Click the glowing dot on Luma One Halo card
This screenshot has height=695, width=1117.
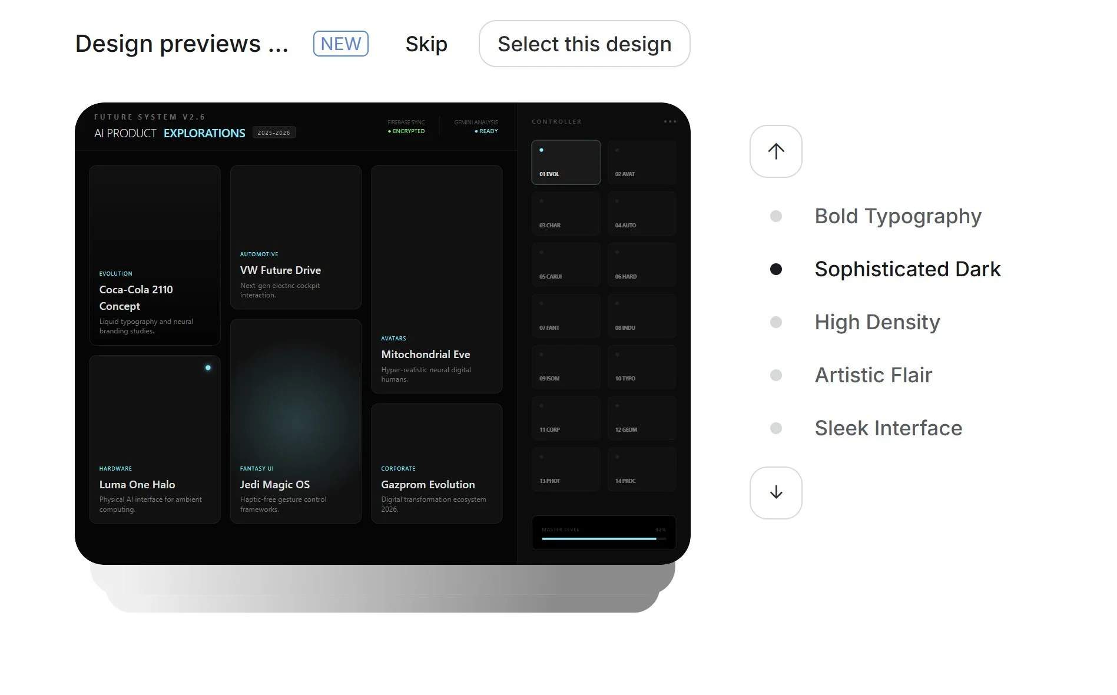pos(208,368)
